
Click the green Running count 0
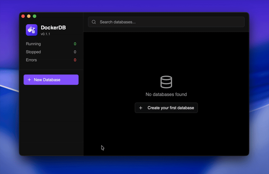(75, 44)
